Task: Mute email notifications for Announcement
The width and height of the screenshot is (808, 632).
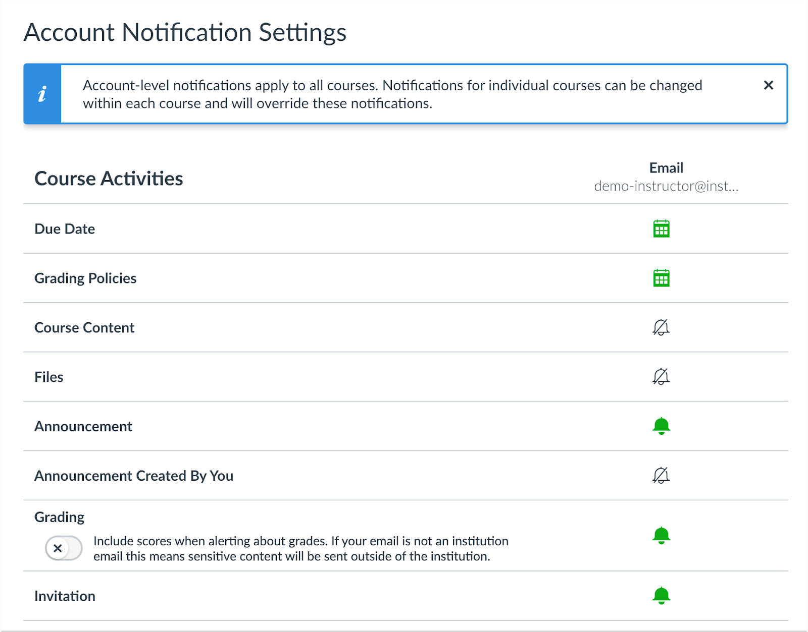Action: tap(662, 426)
